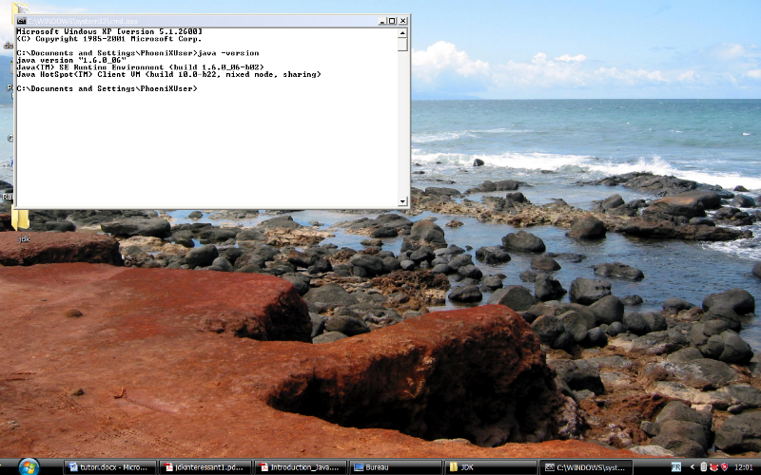
Task: Switch to C:\WINDOWS\system32 cmd taskbar button
Action: click(585, 467)
